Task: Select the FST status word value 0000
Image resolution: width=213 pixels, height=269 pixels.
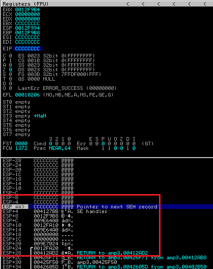Action: pyautogui.click(x=21, y=144)
